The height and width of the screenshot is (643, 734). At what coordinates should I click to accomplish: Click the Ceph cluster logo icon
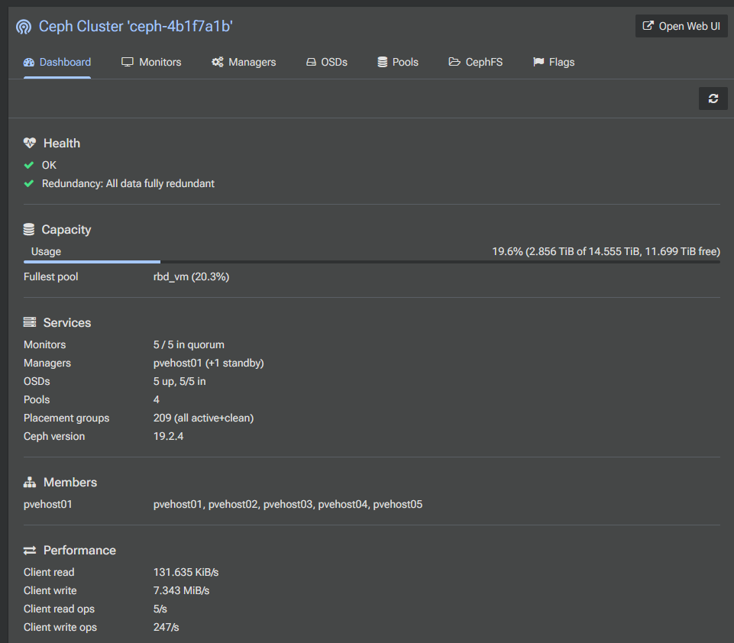click(24, 27)
